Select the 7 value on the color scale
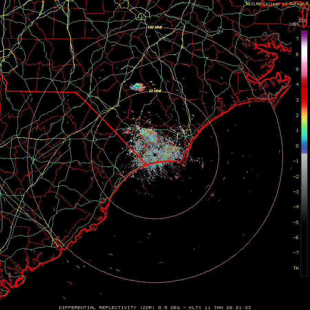Screen dimensions: 310x310 [297, 39]
